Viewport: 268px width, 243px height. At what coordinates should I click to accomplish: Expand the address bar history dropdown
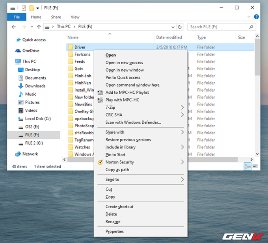coord(173,27)
